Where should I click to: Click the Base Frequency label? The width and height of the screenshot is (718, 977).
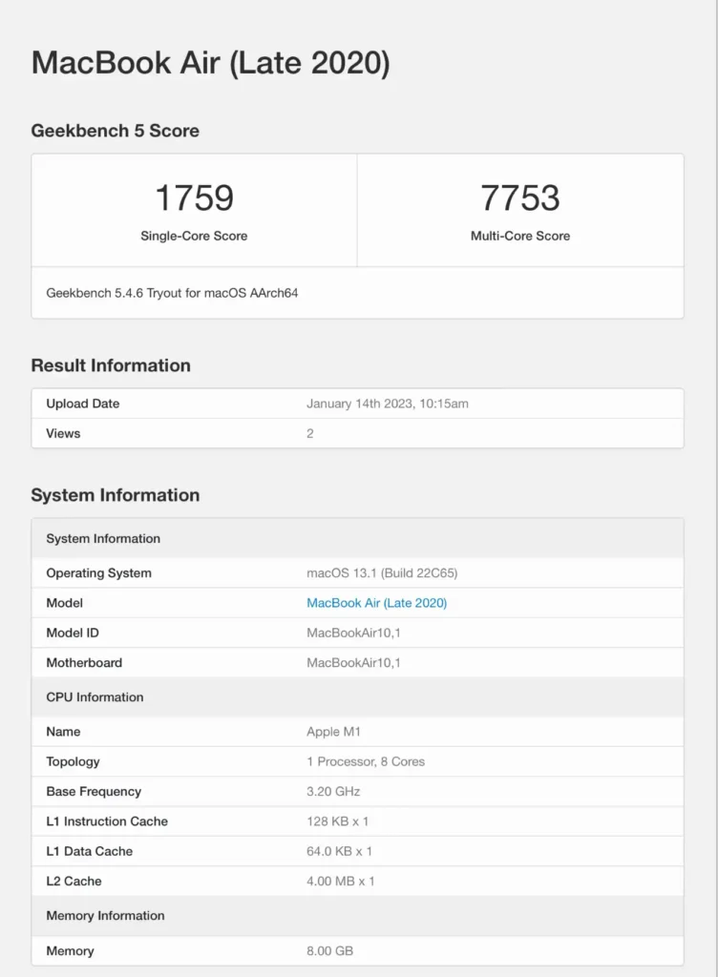pos(94,792)
